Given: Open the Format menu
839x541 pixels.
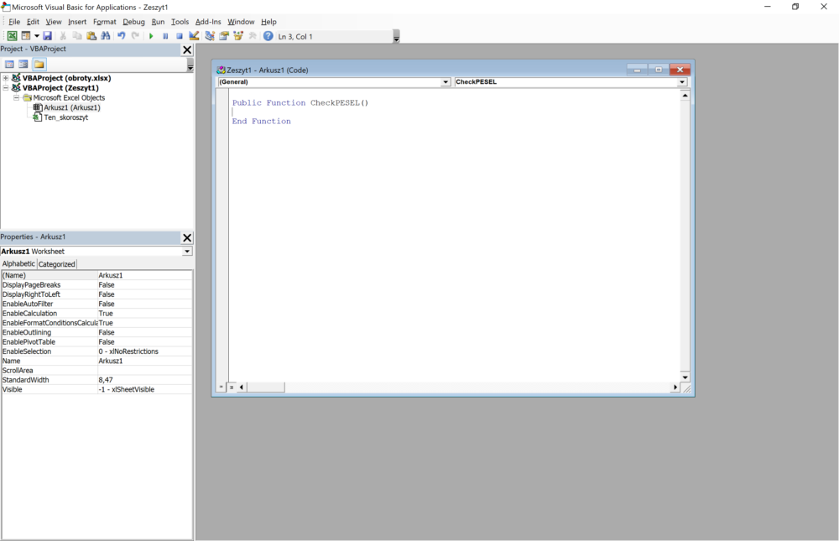Looking at the screenshot, I should [x=104, y=22].
